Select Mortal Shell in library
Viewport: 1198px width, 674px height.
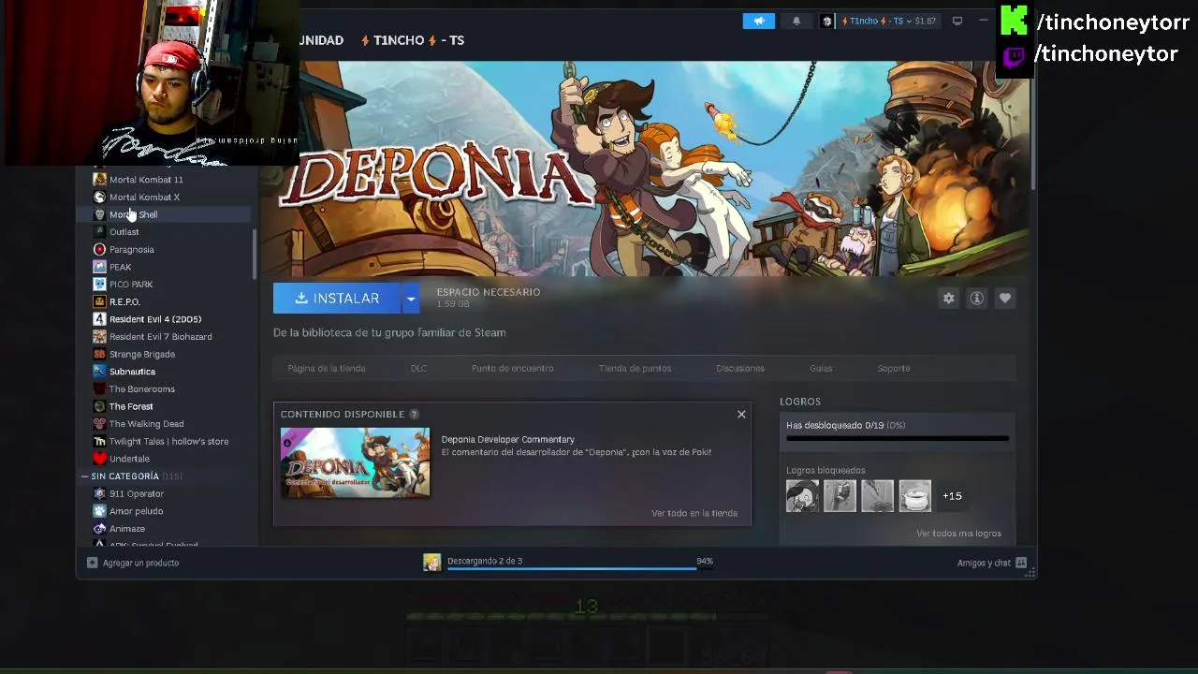coord(133,214)
